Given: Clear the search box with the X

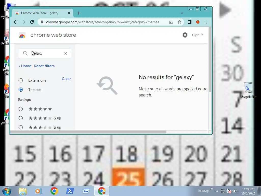Looking at the screenshot, I should coord(66,53).
